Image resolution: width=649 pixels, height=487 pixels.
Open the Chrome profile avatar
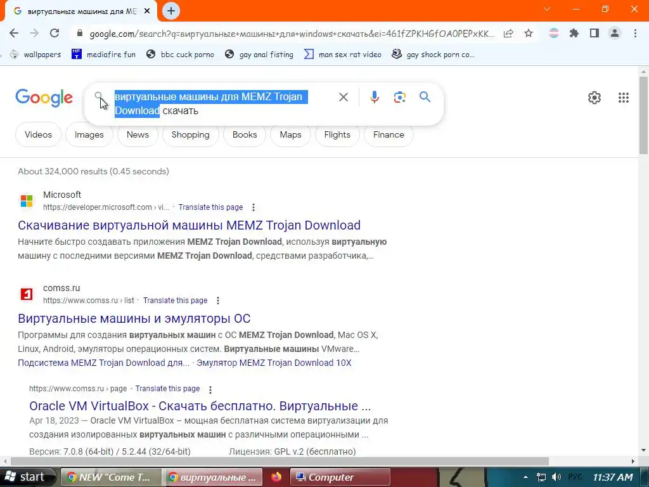(615, 34)
